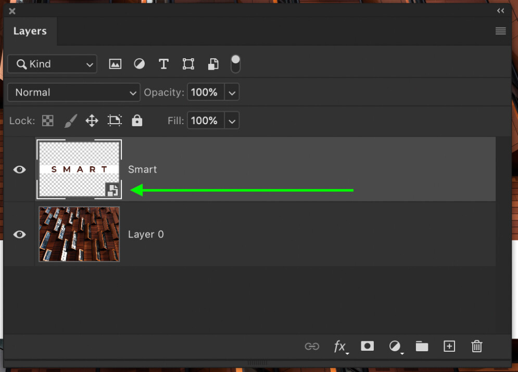
Task: Link the selected layers
Action: (x=312, y=347)
